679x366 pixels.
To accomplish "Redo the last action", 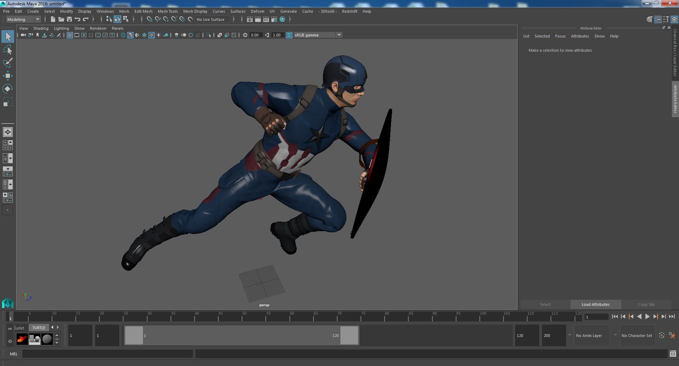I will (86, 19).
